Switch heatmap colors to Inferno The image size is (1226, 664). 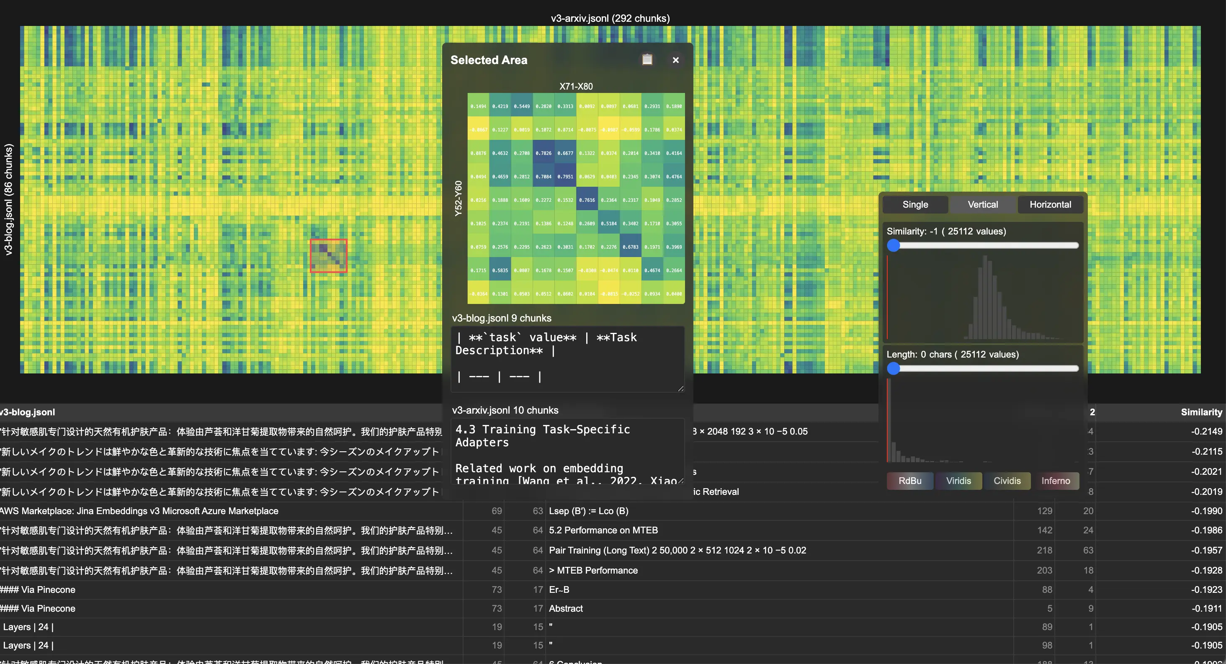(1056, 480)
